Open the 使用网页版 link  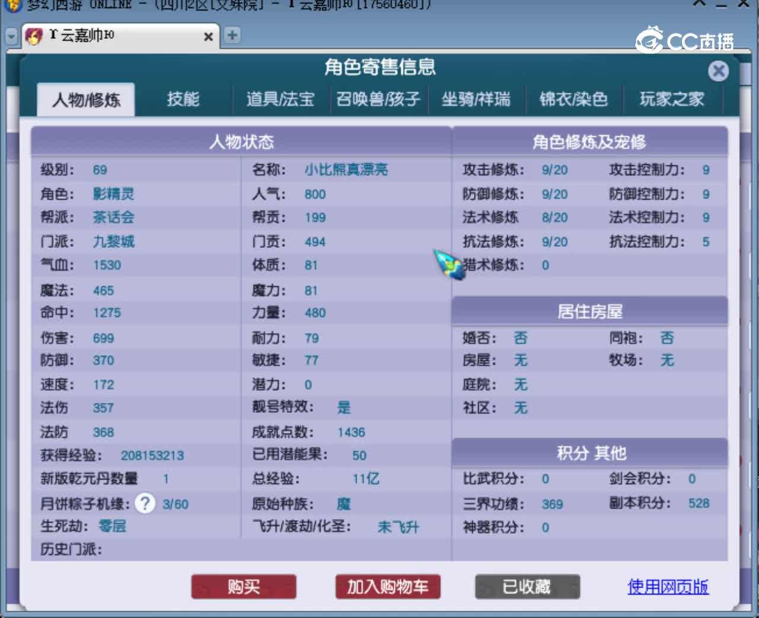pos(668,587)
